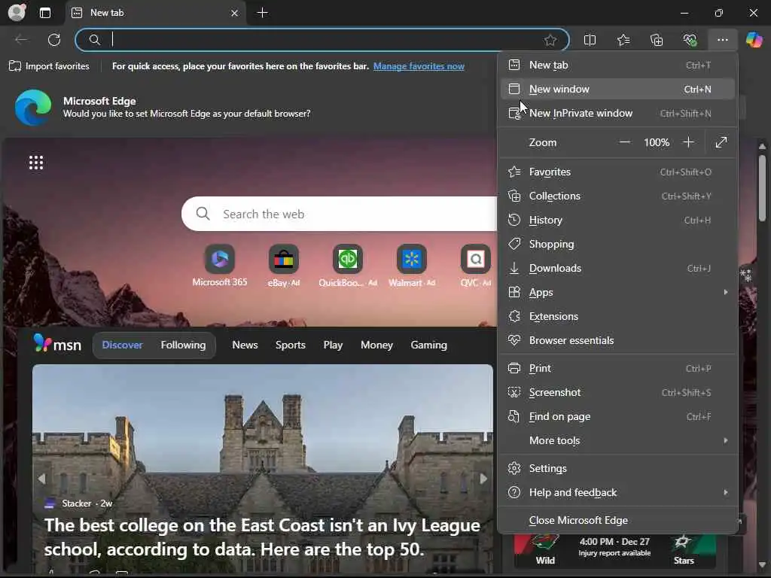Image resolution: width=771 pixels, height=578 pixels.
Task: Select Close Microsoft Edge
Action: coord(617,521)
